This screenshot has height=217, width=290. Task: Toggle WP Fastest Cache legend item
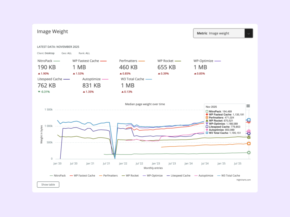tap(82, 176)
